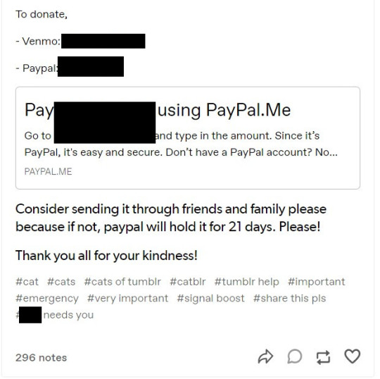Click the share arrow icon
Screen dimensions: 380x379
point(265,356)
